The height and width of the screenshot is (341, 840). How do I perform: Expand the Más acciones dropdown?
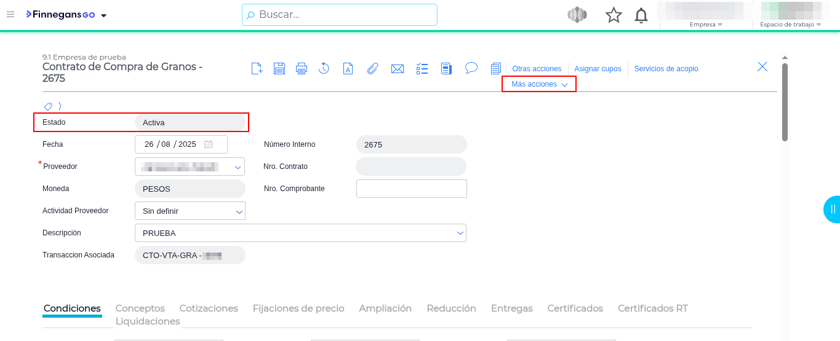(539, 84)
